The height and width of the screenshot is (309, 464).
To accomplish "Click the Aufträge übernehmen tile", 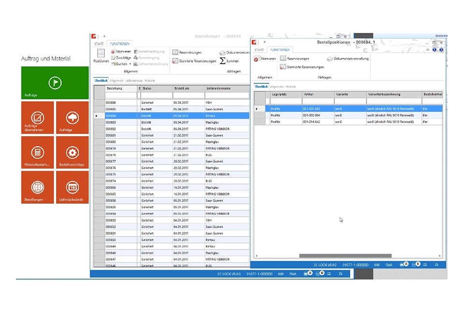I will pos(37,118).
